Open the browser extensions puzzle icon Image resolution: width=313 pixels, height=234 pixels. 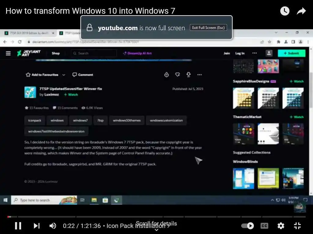coord(278,42)
